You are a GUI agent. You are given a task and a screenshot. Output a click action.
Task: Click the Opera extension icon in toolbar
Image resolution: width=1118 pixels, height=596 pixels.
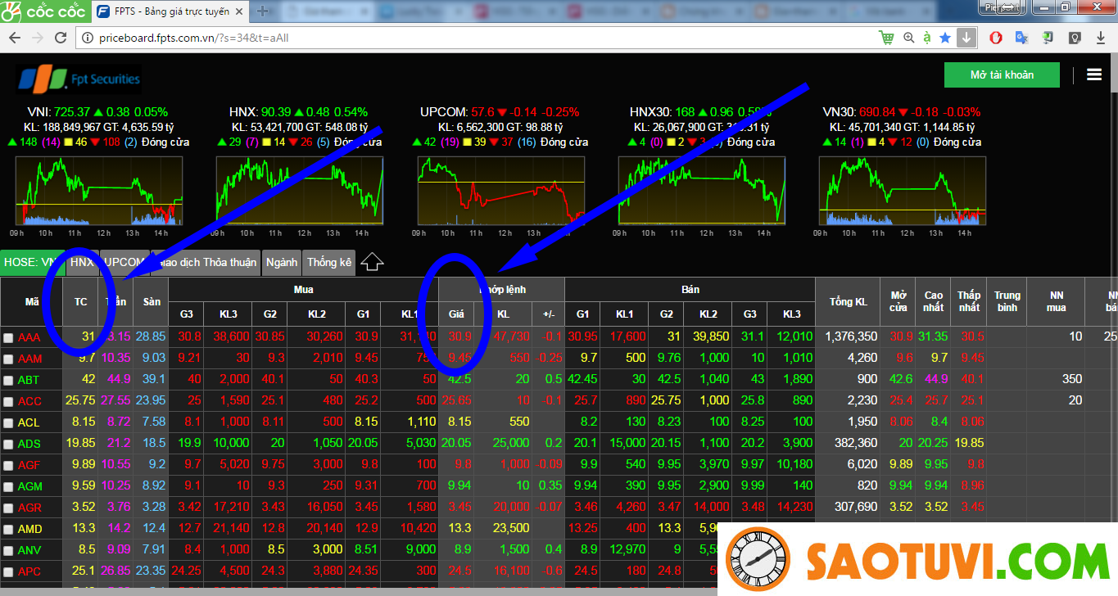(995, 38)
